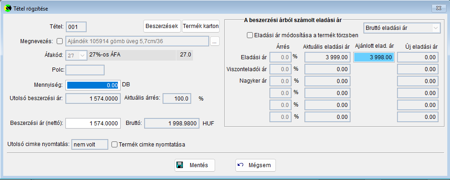Click the Viszonteladói ár row label

pyautogui.click(x=247, y=69)
